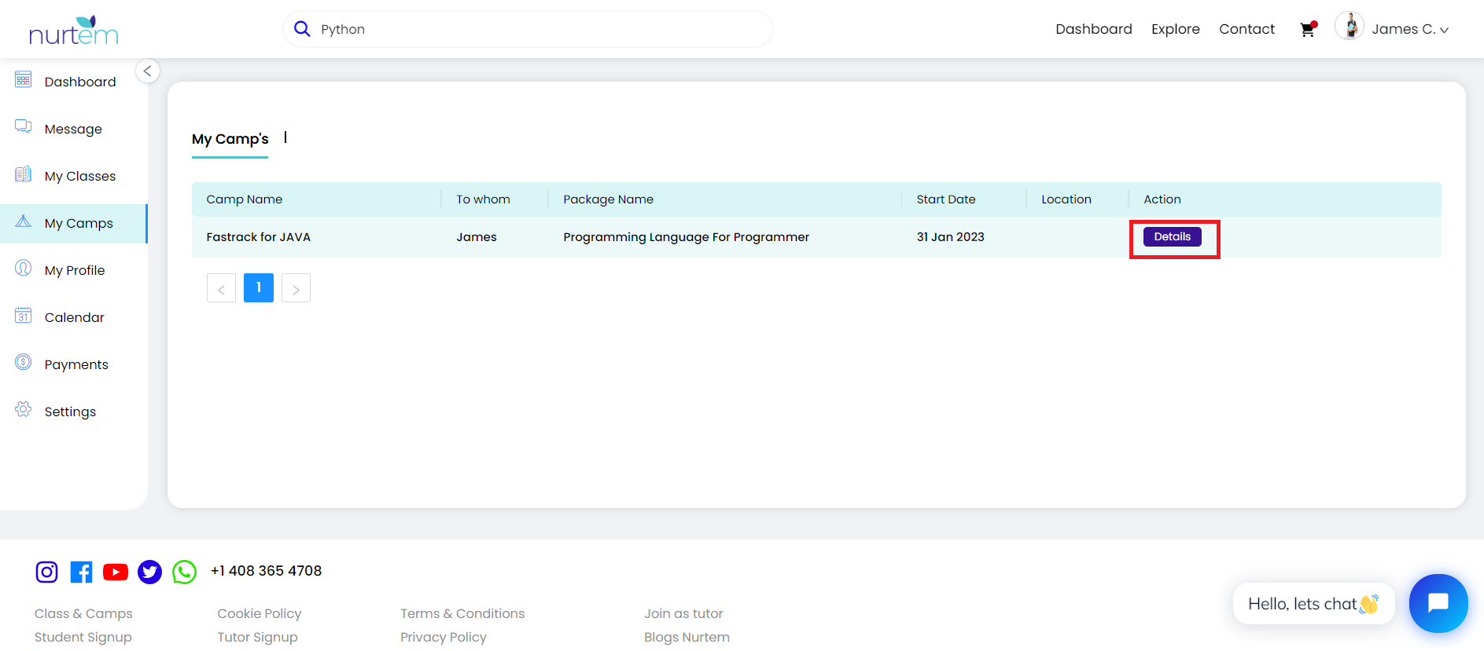Open the shopping cart icon
The height and width of the screenshot is (651, 1484).
pyautogui.click(x=1308, y=29)
